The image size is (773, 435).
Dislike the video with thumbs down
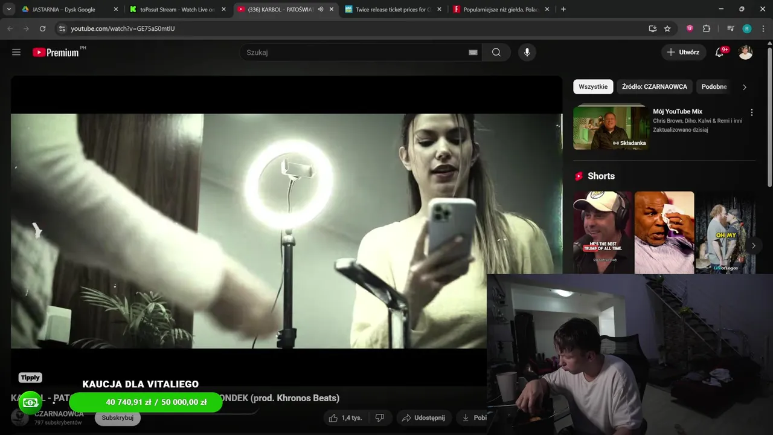coord(380,417)
